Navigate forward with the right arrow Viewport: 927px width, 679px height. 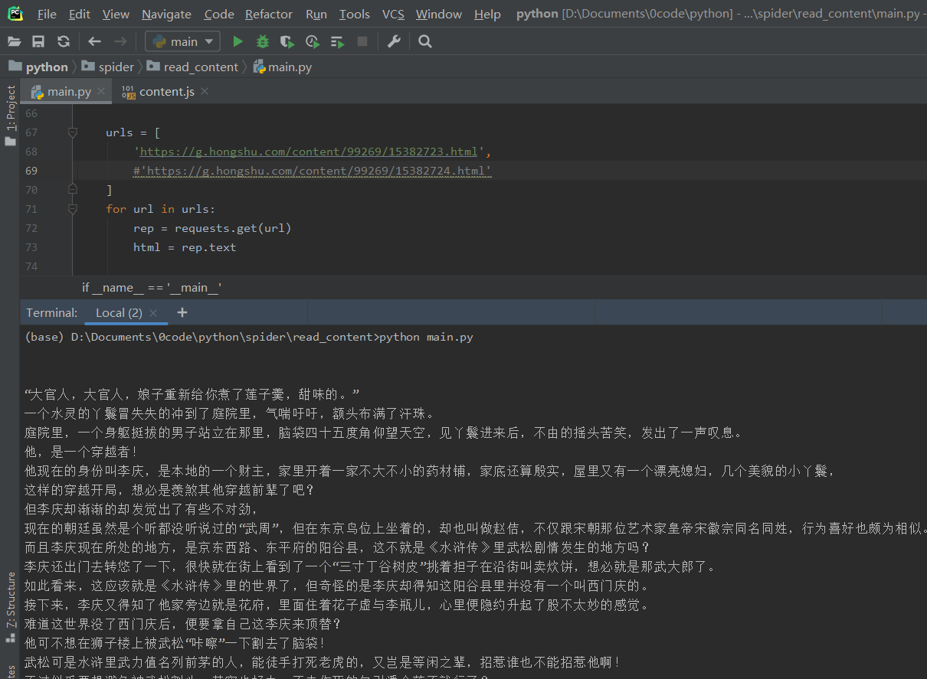pos(120,41)
